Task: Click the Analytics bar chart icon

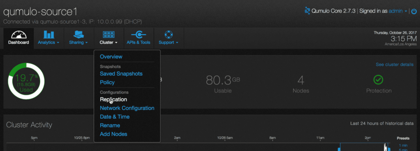Action: pos(49,35)
